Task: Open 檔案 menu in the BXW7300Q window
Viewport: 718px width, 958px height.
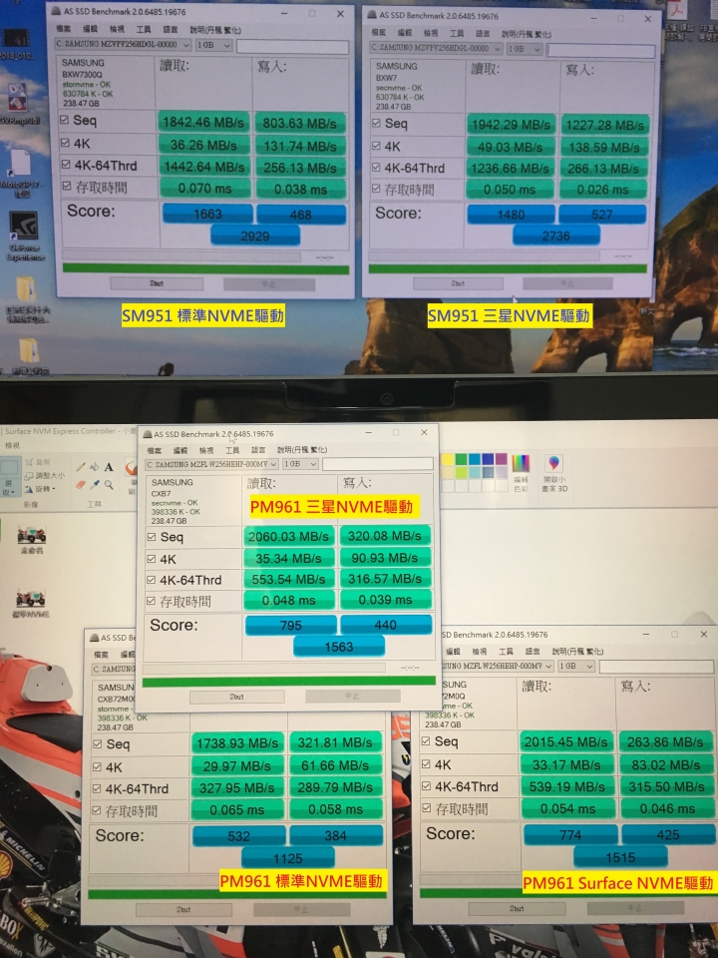Action: 64,29
